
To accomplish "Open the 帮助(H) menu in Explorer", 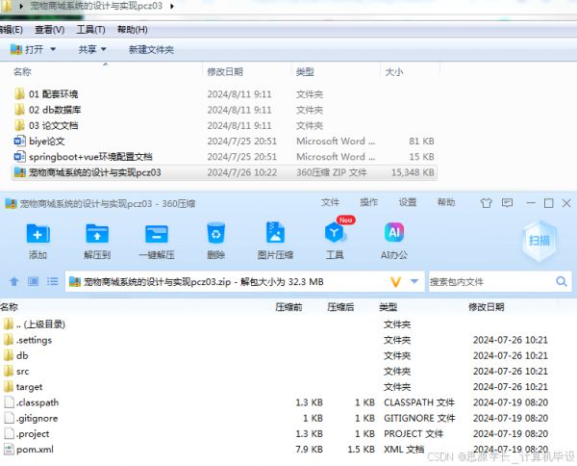I will (132, 30).
